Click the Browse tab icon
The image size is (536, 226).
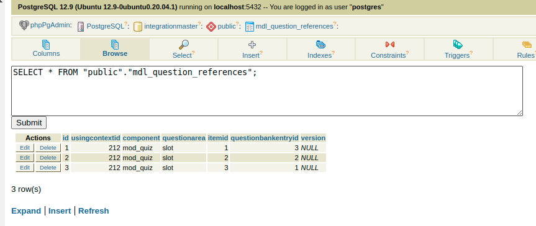pyautogui.click(x=115, y=45)
